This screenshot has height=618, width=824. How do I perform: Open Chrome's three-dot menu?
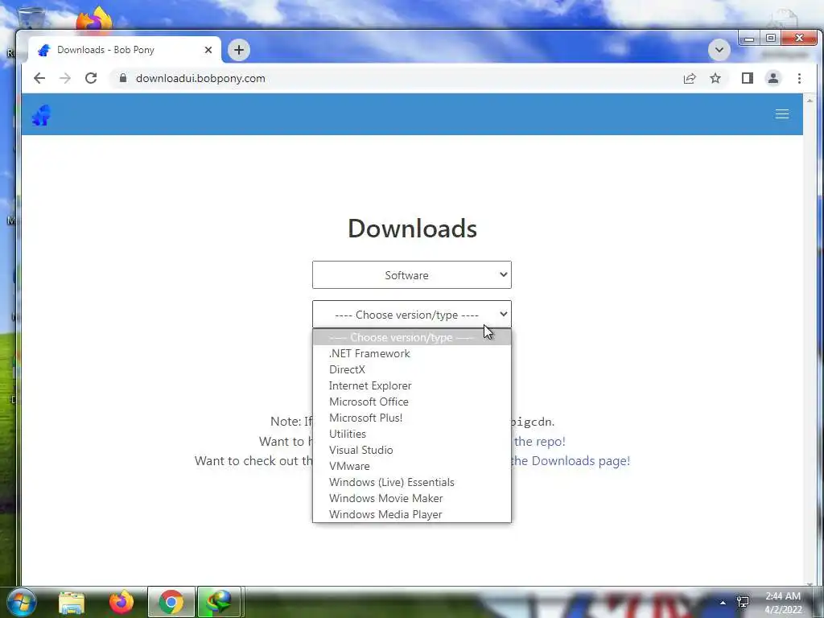click(x=799, y=78)
